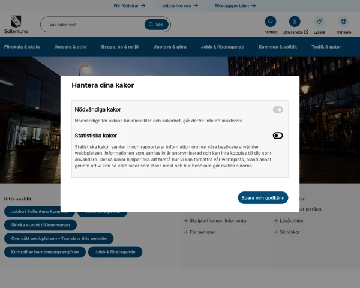Activate the Lyssna listen icon
This screenshot has height=288, width=360.
(x=319, y=22)
